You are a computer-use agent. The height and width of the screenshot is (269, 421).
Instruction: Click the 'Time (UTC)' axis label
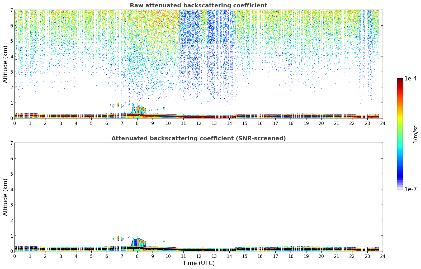(x=198, y=263)
